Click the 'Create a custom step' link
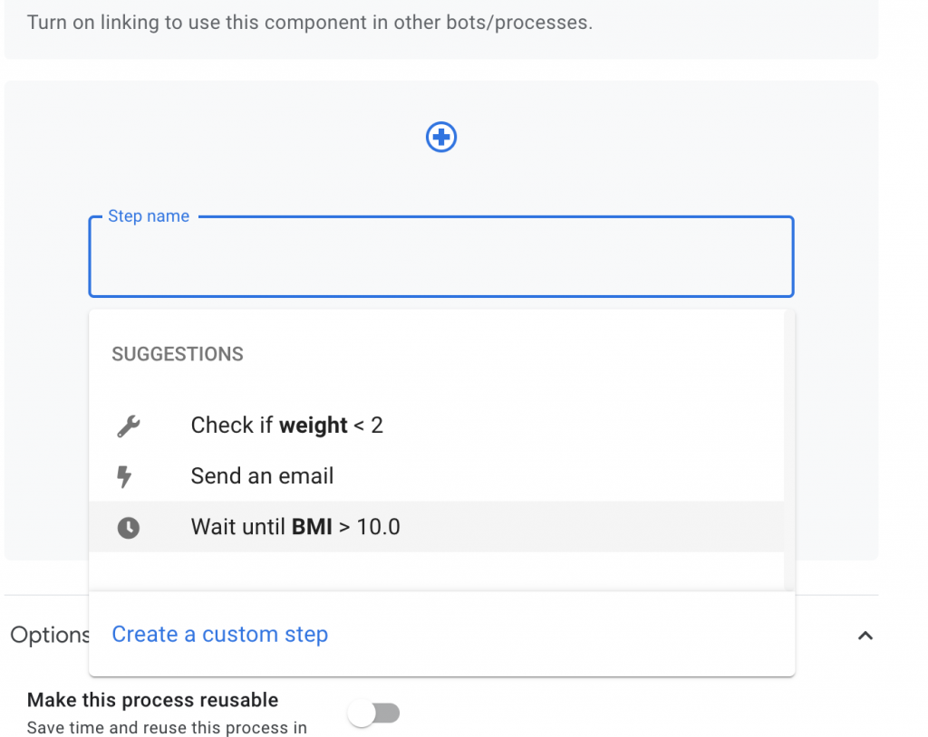This screenshot has height=737, width=928. 219,635
